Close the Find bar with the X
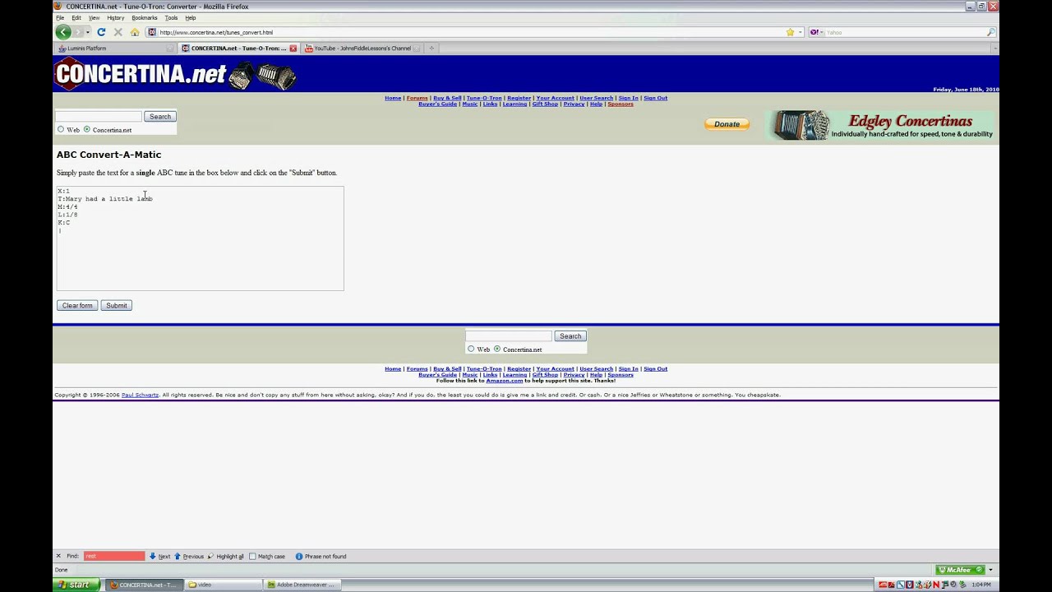The width and height of the screenshot is (1052, 592). (x=58, y=556)
